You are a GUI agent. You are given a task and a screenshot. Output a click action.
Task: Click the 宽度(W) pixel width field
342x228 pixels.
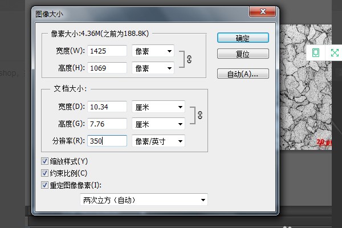pos(107,51)
